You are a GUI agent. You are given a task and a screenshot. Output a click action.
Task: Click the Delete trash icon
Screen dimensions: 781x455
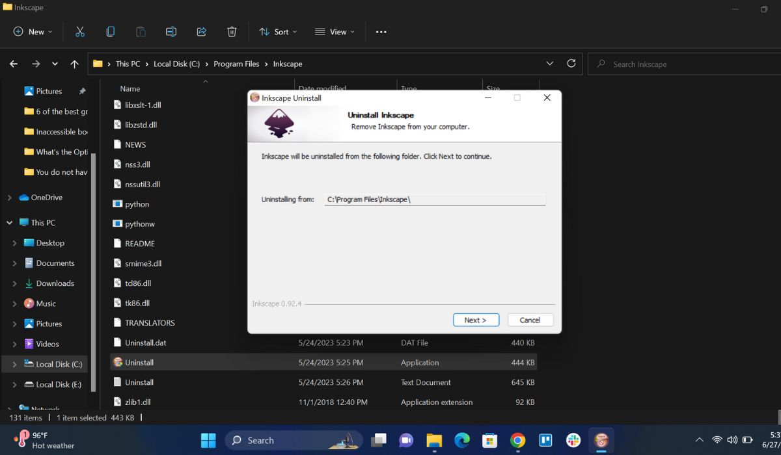click(x=231, y=31)
